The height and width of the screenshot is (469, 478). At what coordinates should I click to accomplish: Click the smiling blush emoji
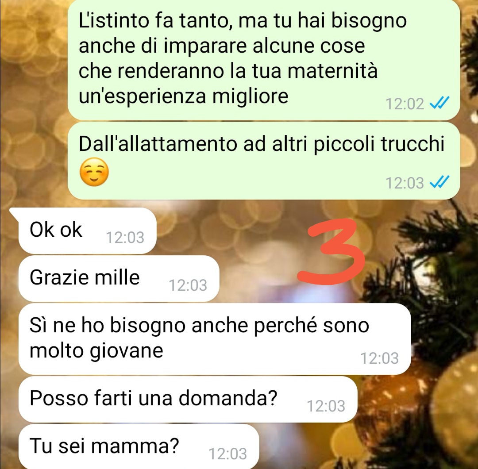(x=94, y=172)
